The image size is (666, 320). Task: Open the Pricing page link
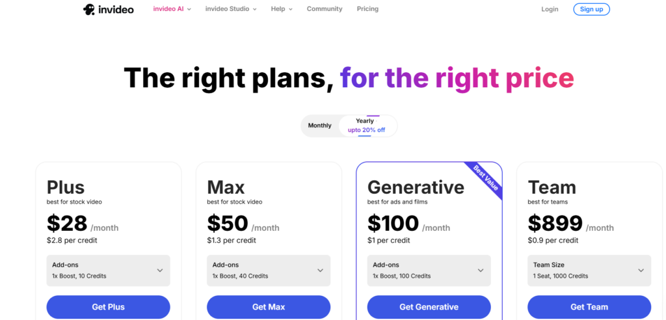367,9
